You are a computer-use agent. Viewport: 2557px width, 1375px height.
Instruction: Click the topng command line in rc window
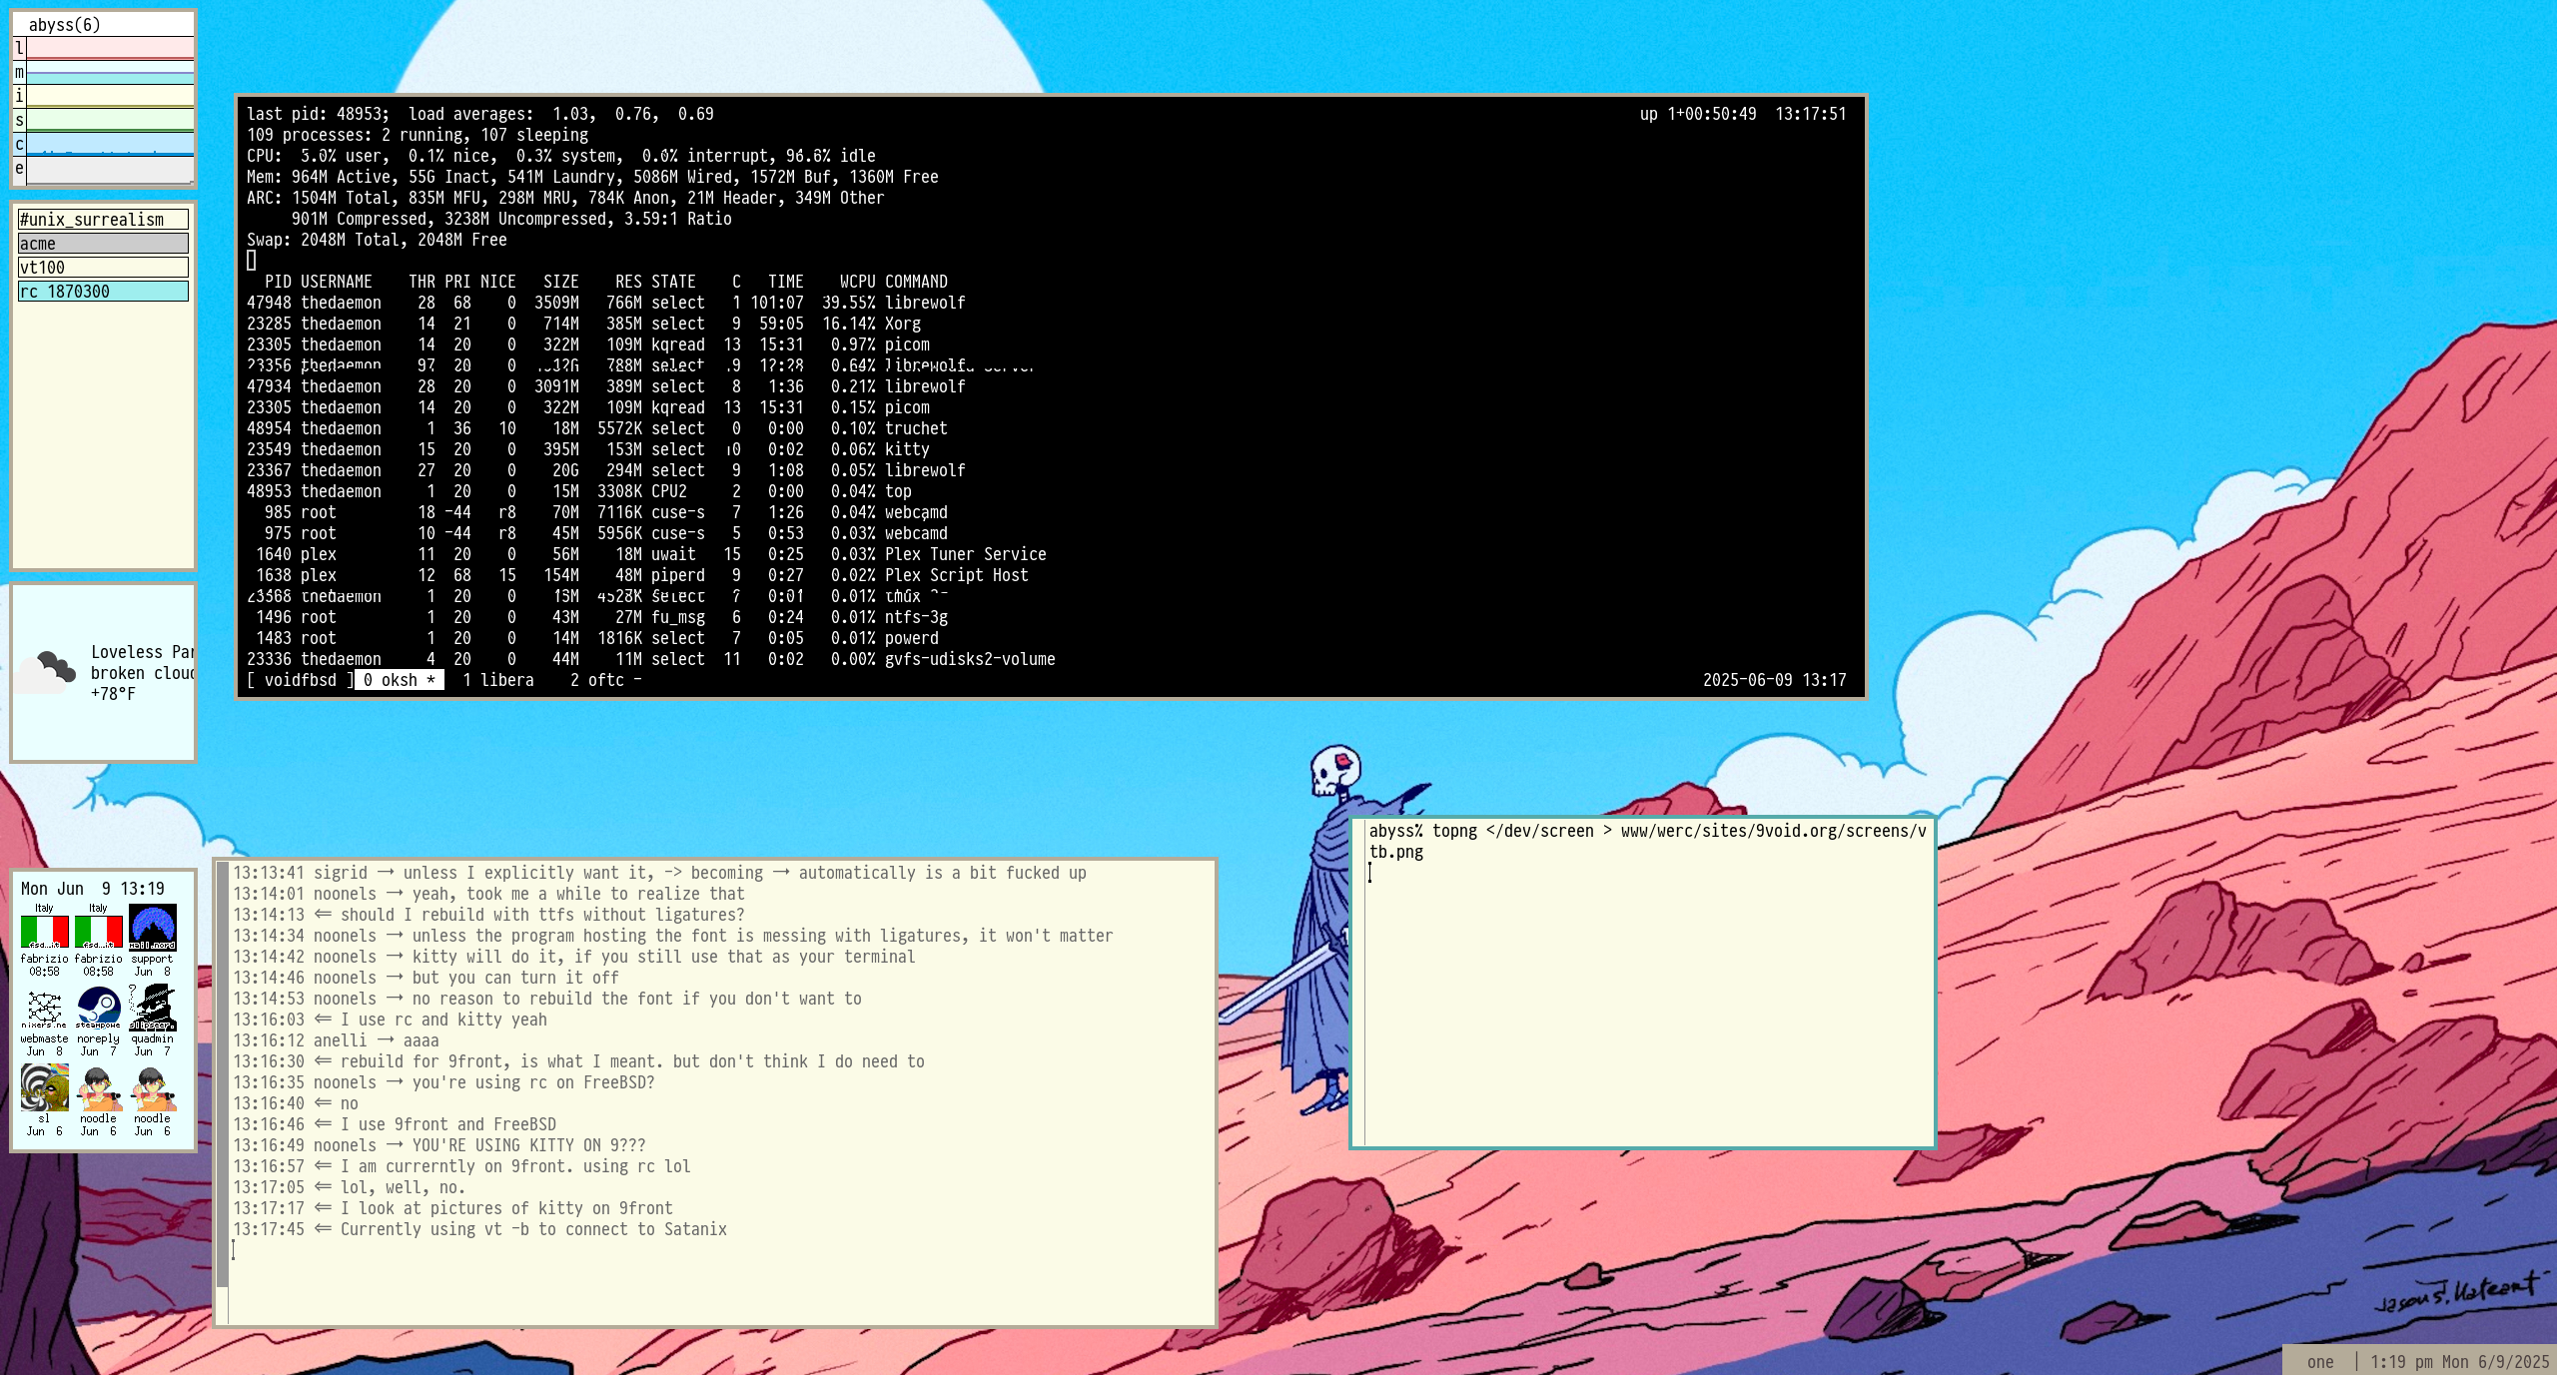[x=1647, y=841]
